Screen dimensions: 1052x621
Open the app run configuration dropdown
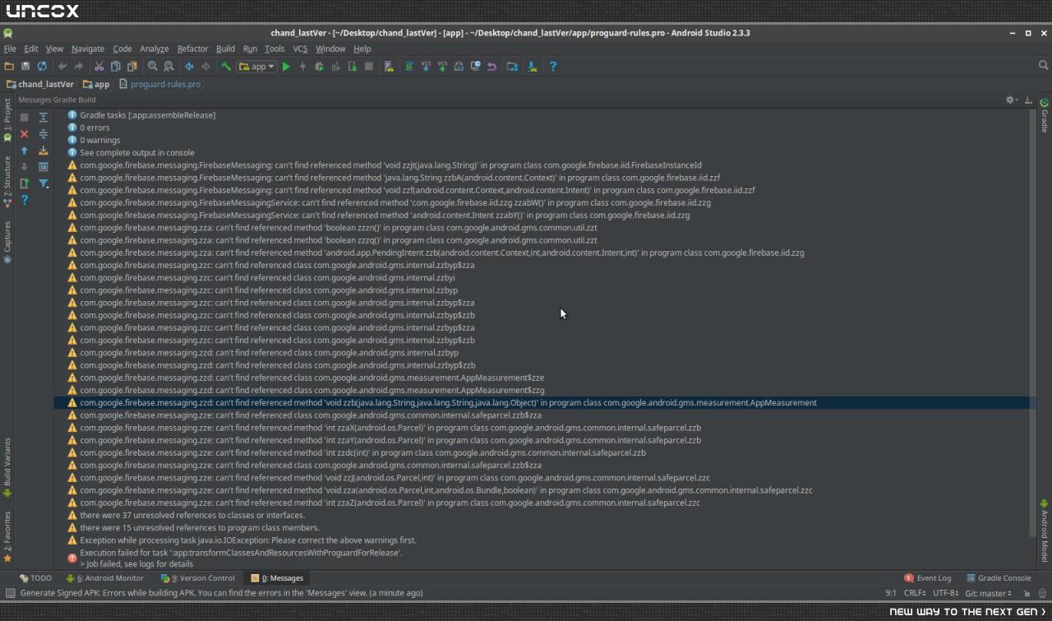point(256,67)
